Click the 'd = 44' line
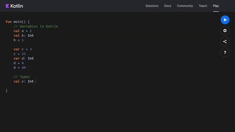The width and height of the screenshot is (235, 132). click(19, 67)
